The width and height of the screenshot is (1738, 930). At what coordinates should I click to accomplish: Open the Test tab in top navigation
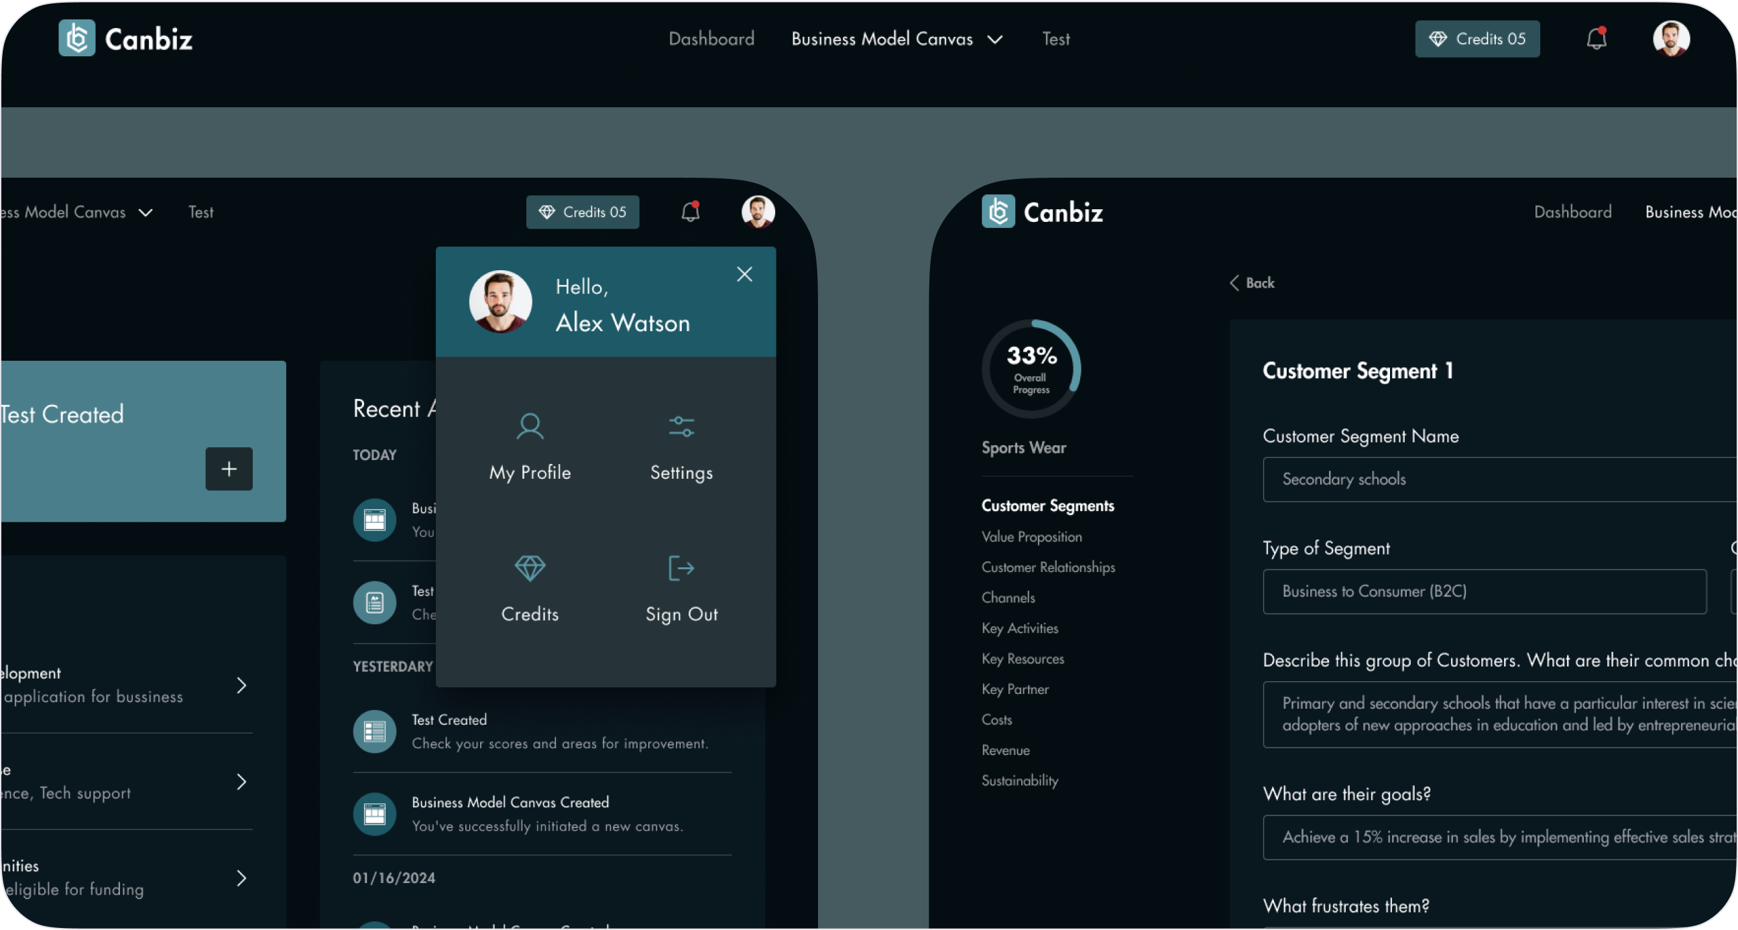click(1055, 39)
